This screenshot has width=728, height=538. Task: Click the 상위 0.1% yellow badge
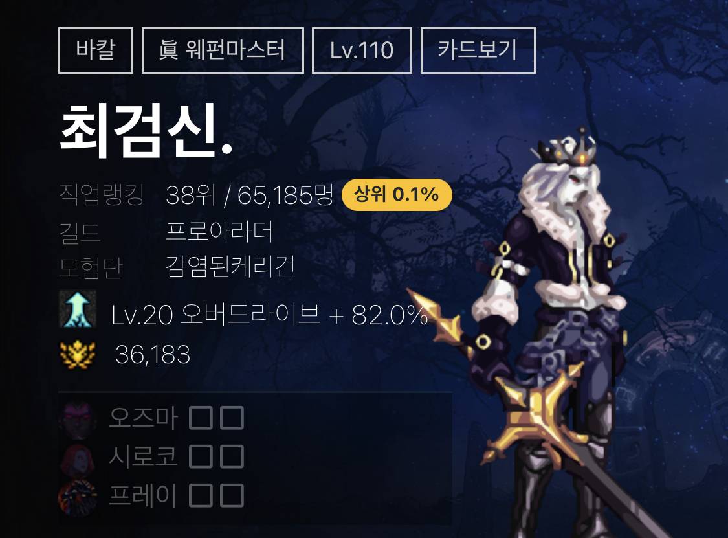(397, 195)
